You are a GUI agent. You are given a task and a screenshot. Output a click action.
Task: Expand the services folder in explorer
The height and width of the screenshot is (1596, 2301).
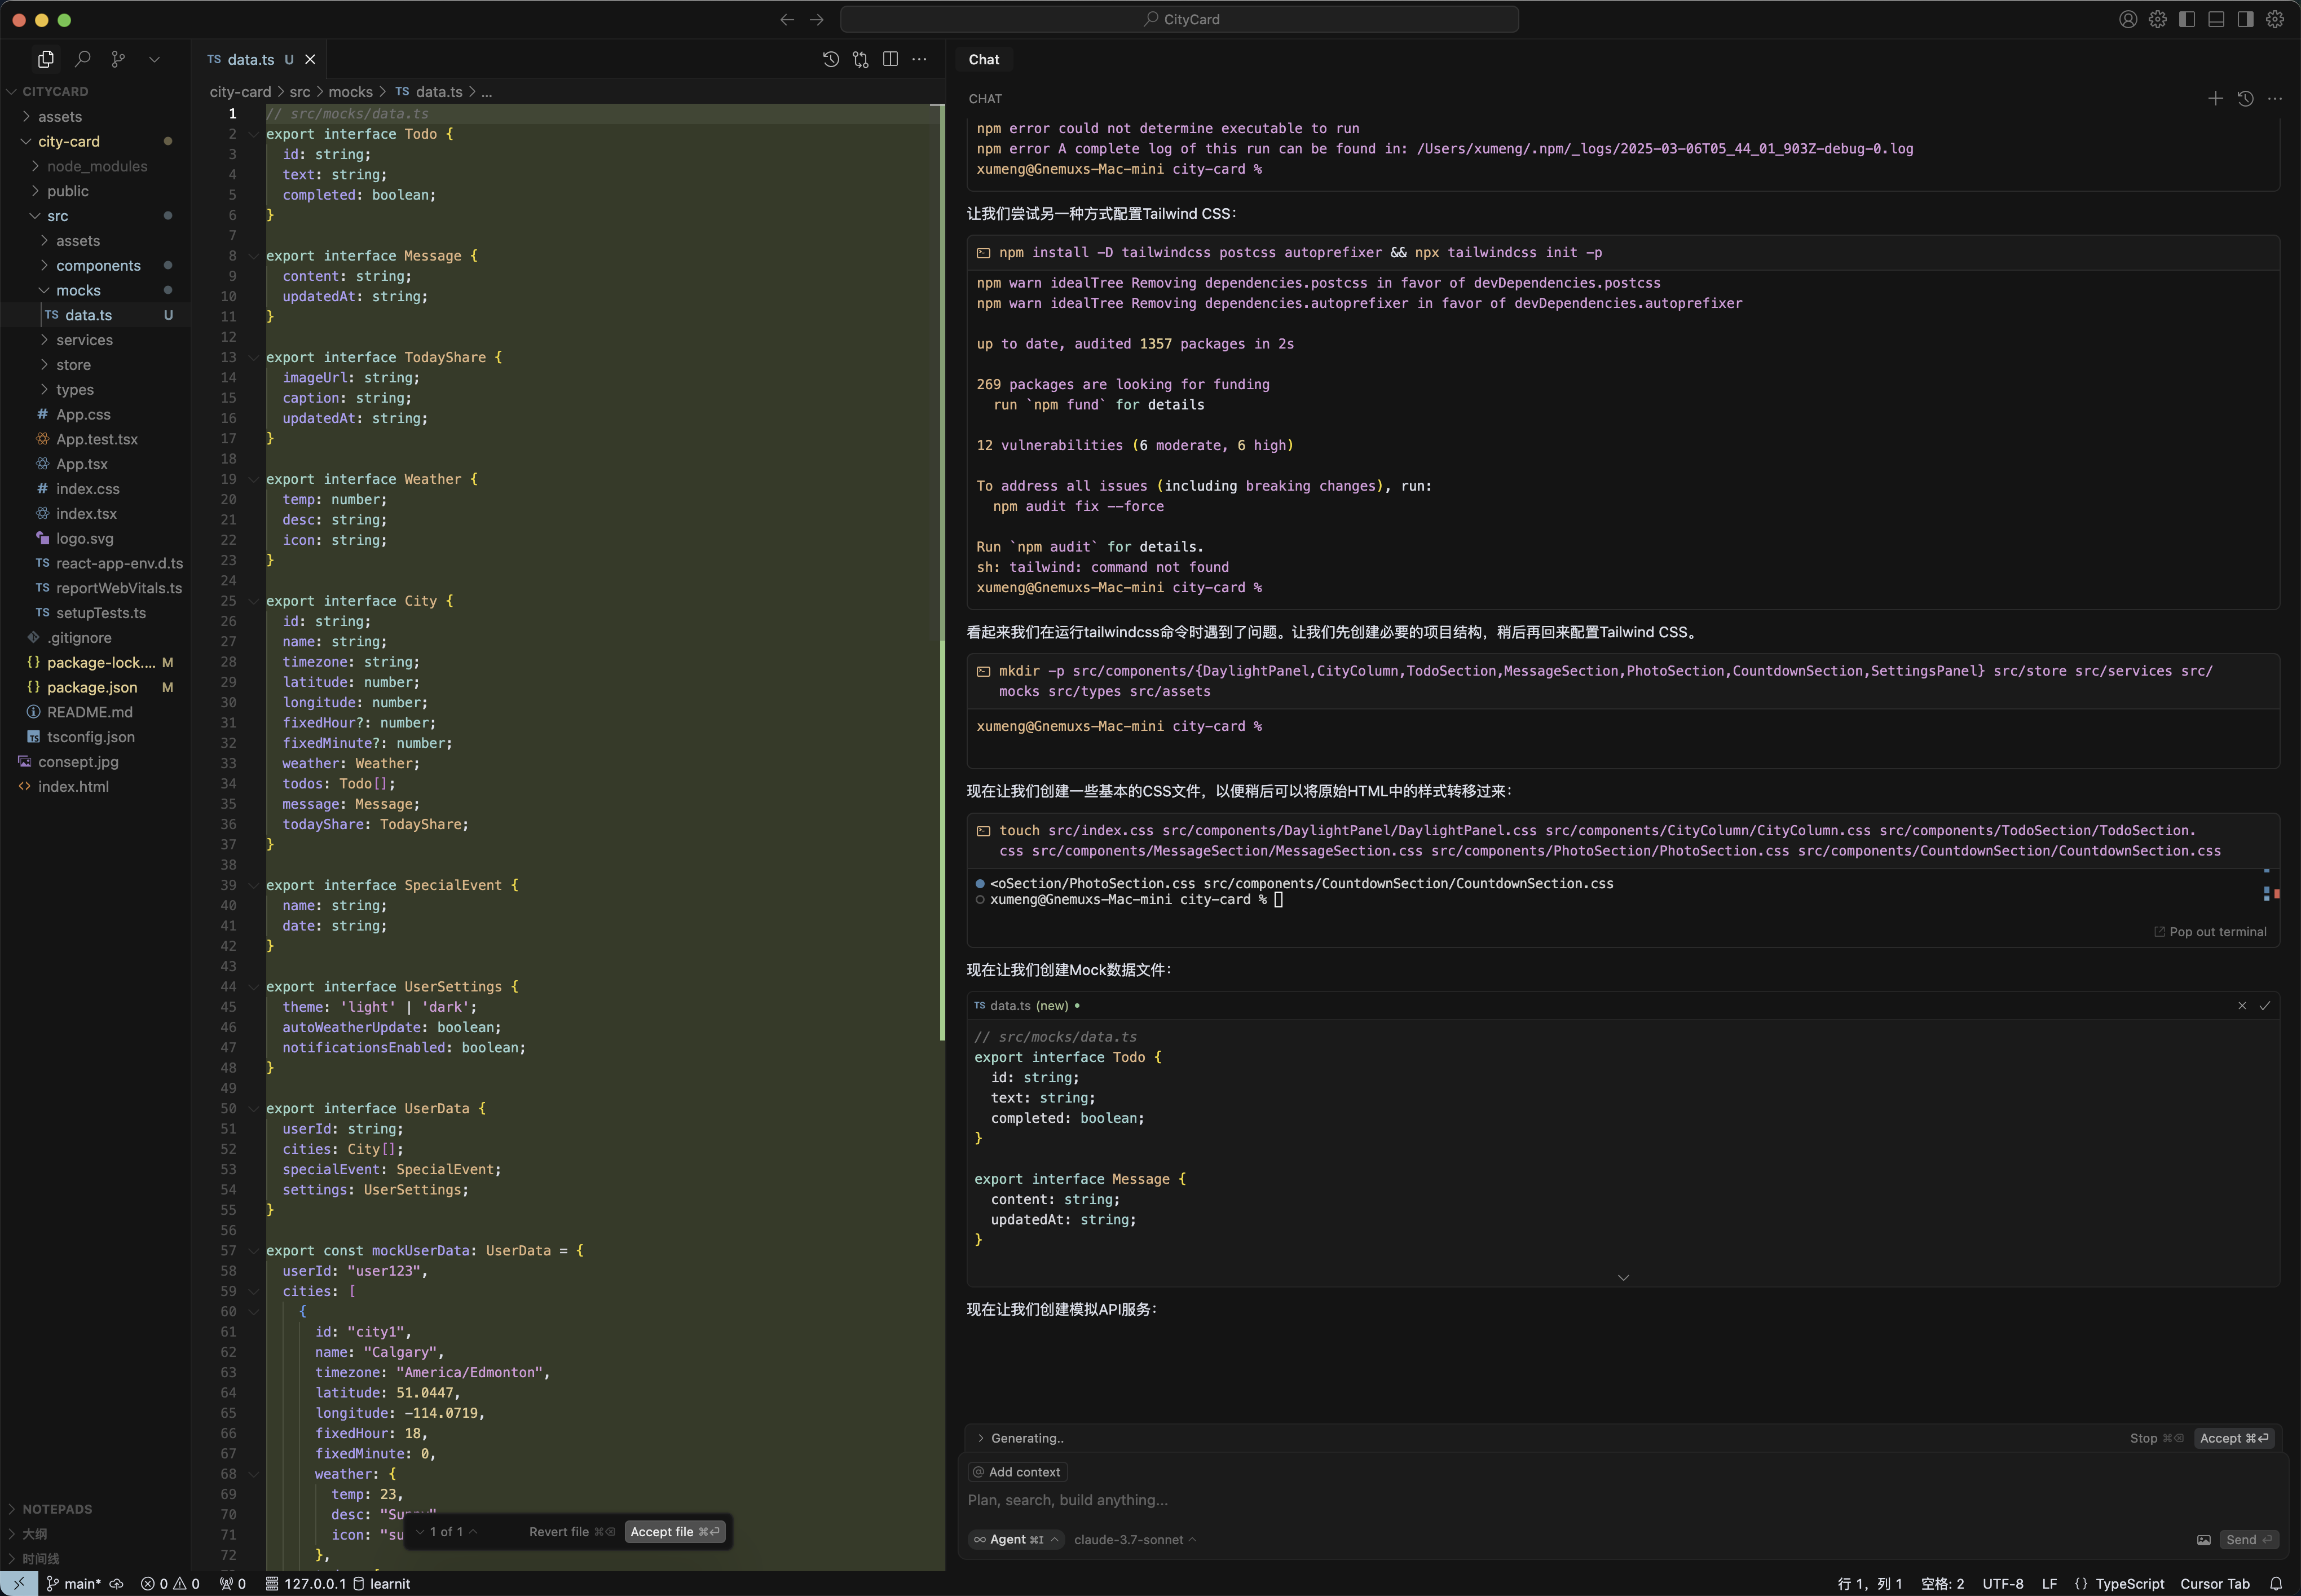pos(84,340)
